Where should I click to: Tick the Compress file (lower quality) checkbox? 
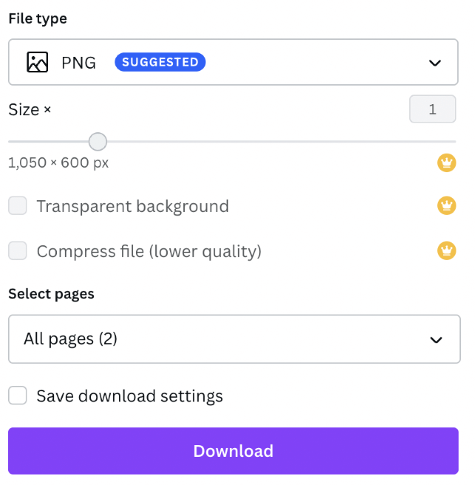pyautogui.click(x=18, y=250)
